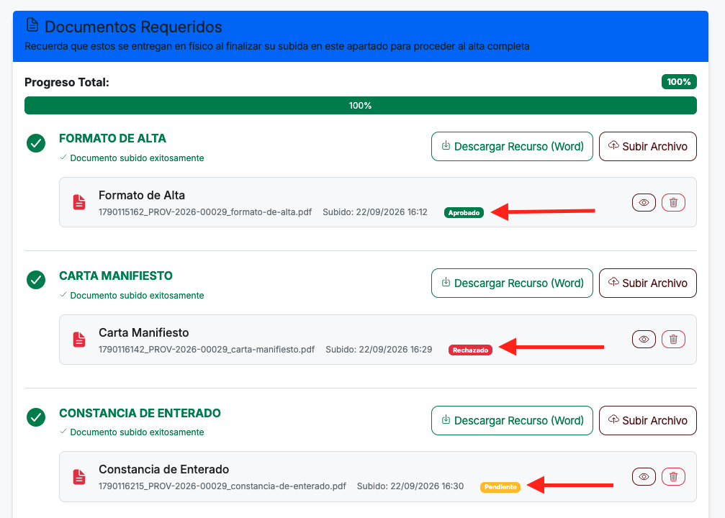Click the document icon beside Documentos Requeridos
Viewport: 725px width, 518px height.
32,25
